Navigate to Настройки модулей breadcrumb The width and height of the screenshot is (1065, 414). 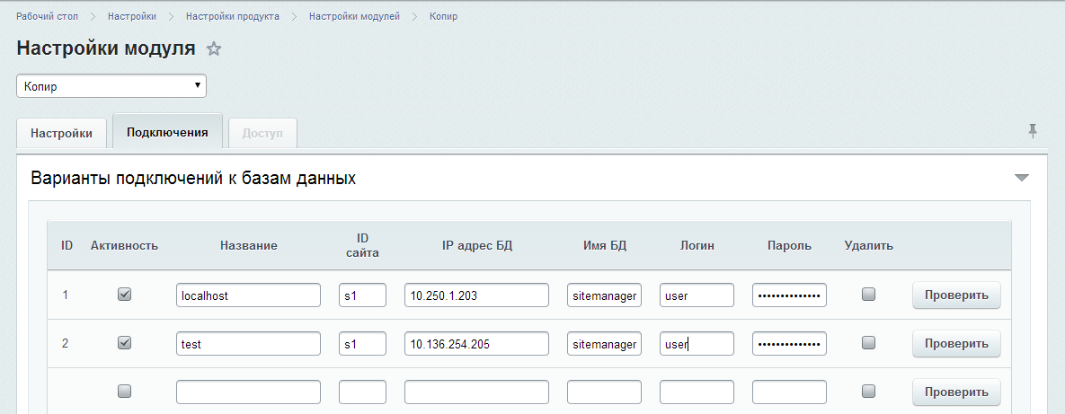tap(354, 16)
